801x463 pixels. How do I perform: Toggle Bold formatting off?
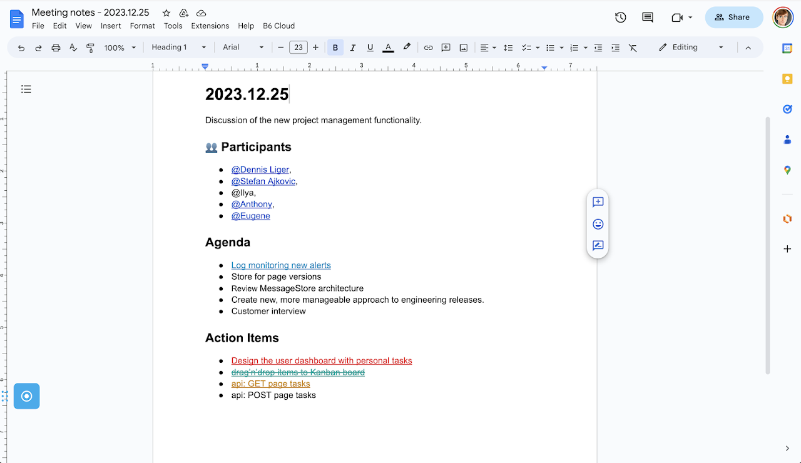point(335,48)
